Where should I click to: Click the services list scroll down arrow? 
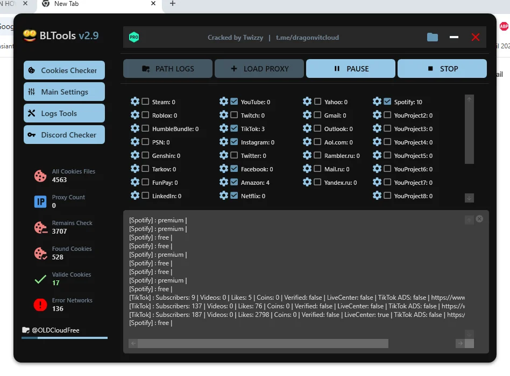pyautogui.click(x=469, y=198)
